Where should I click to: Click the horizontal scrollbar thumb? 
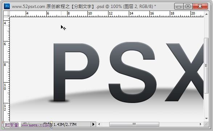(x=134, y=124)
